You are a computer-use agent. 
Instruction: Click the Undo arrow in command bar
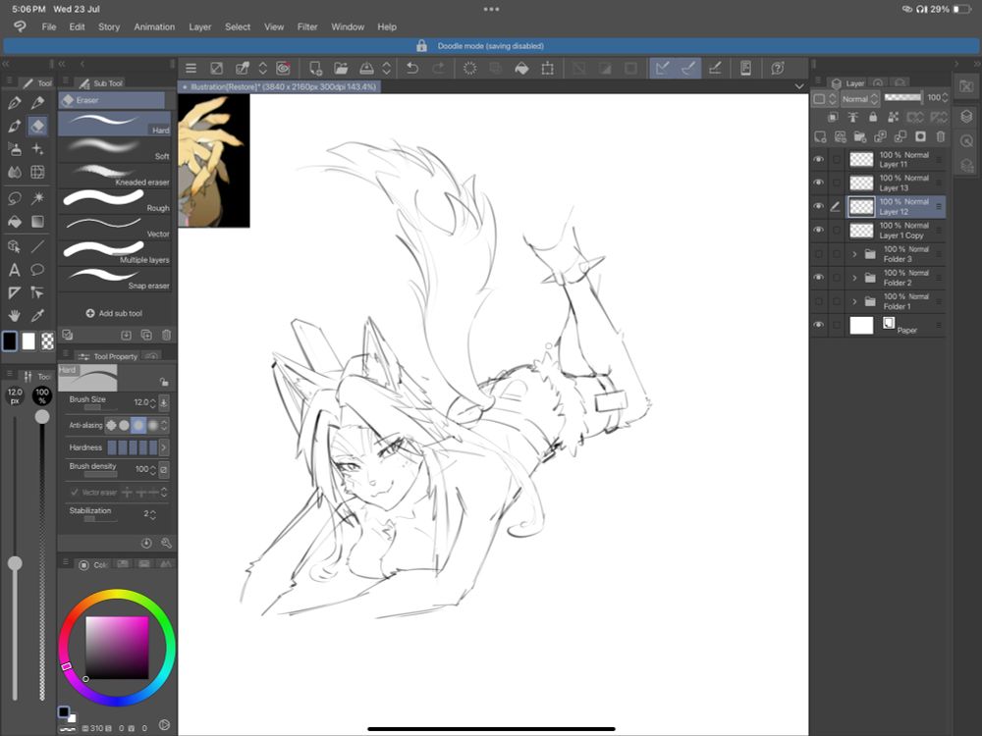[x=412, y=69]
